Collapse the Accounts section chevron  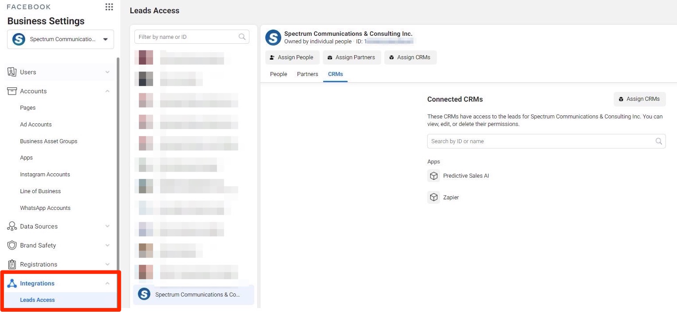click(107, 91)
